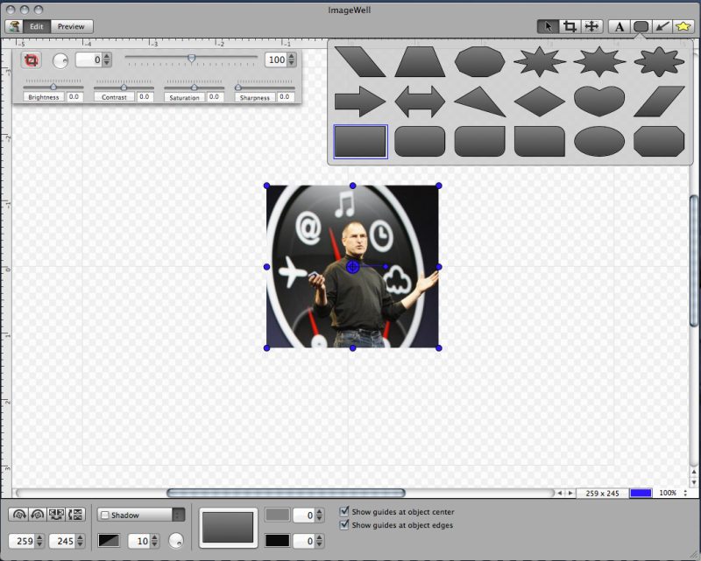Click the rotation angle dial knob
The image size is (701, 561).
(60, 60)
